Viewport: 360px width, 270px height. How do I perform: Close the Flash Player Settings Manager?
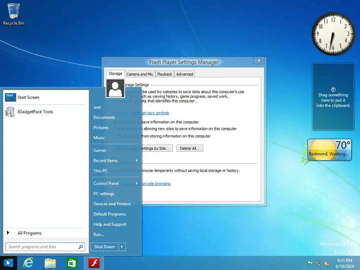tap(259, 60)
